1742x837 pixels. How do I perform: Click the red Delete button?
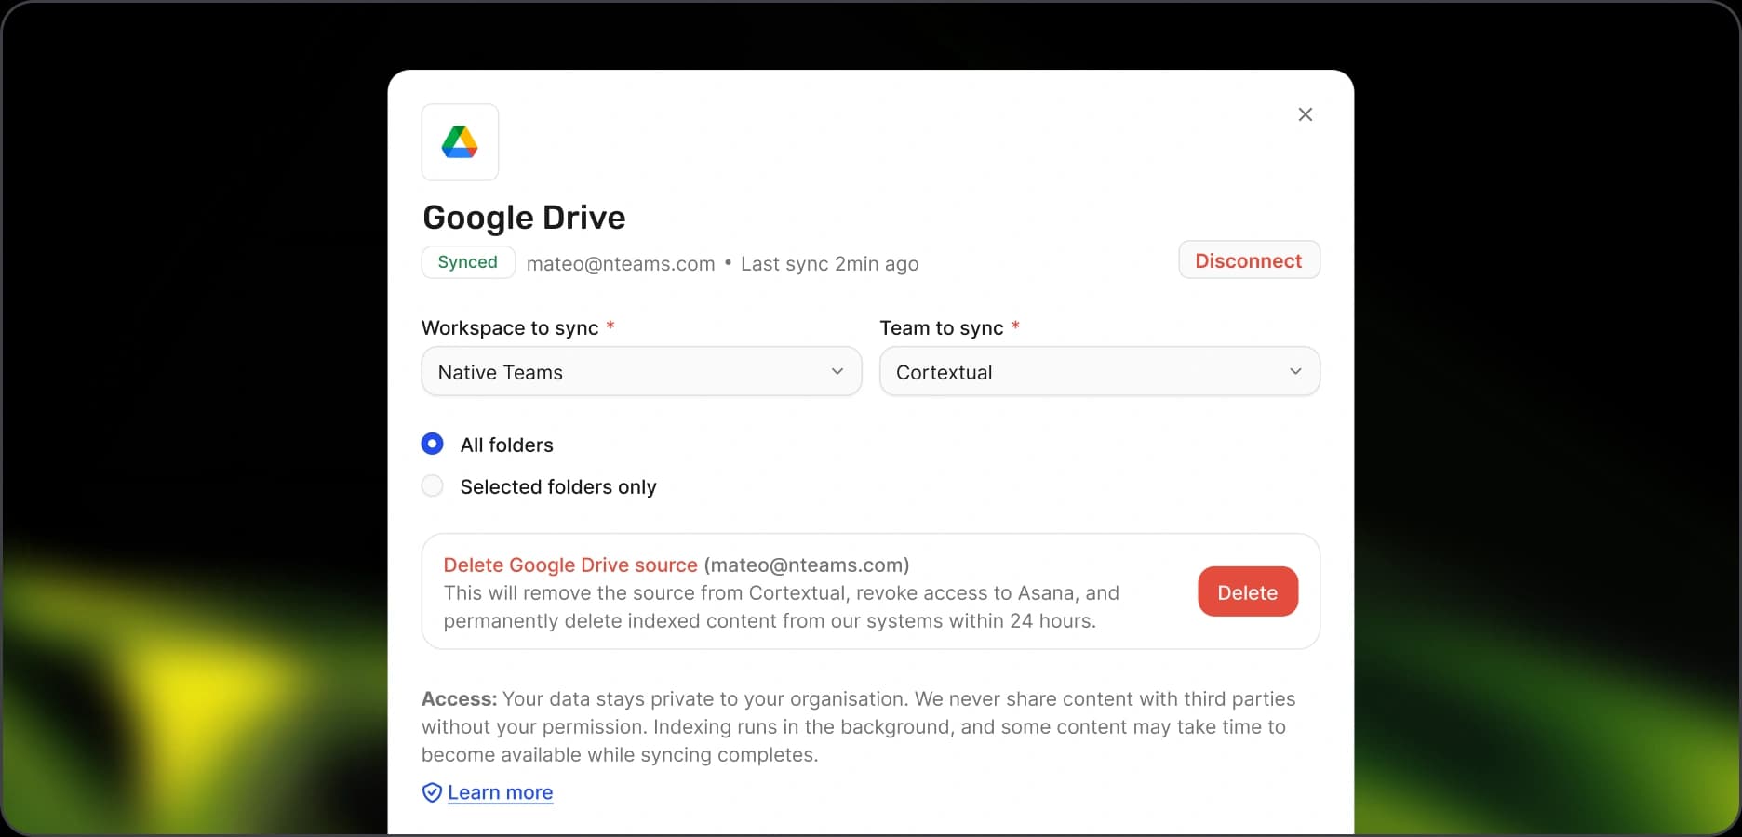pyautogui.click(x=1248, y=592)
